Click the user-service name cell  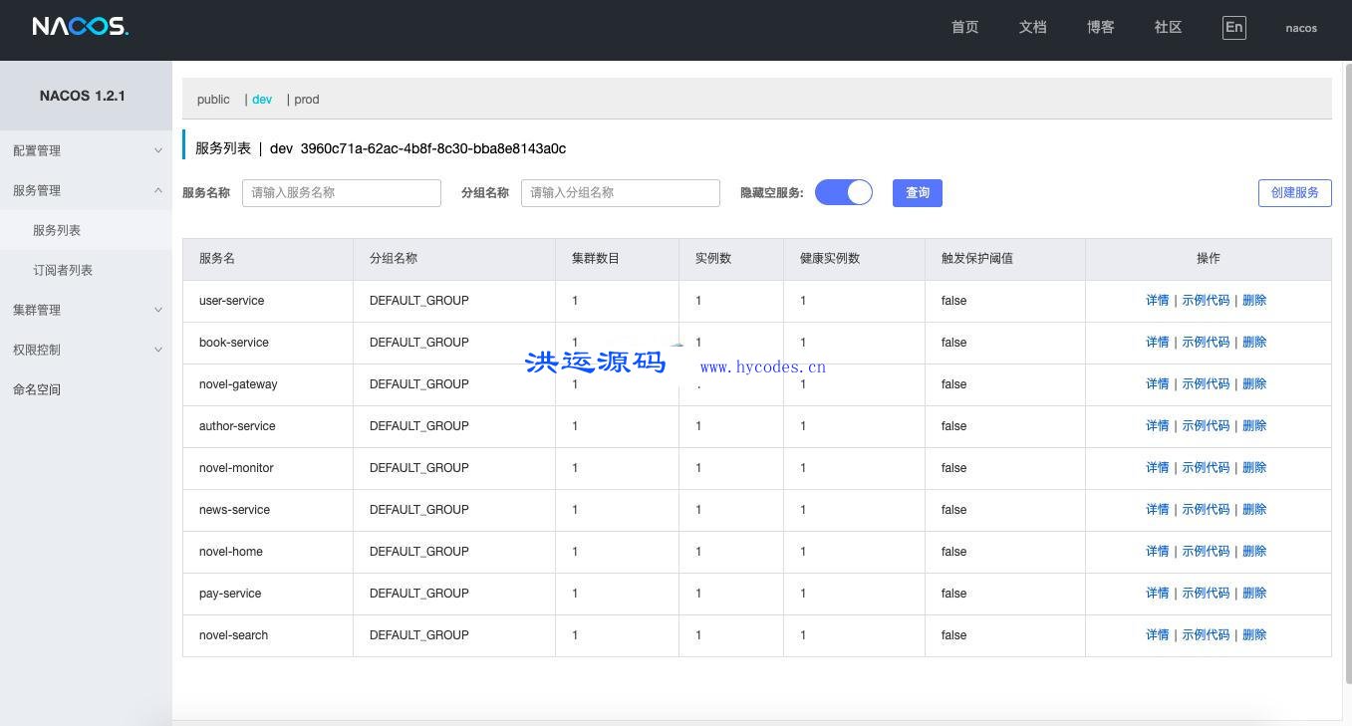pos(268,301)
